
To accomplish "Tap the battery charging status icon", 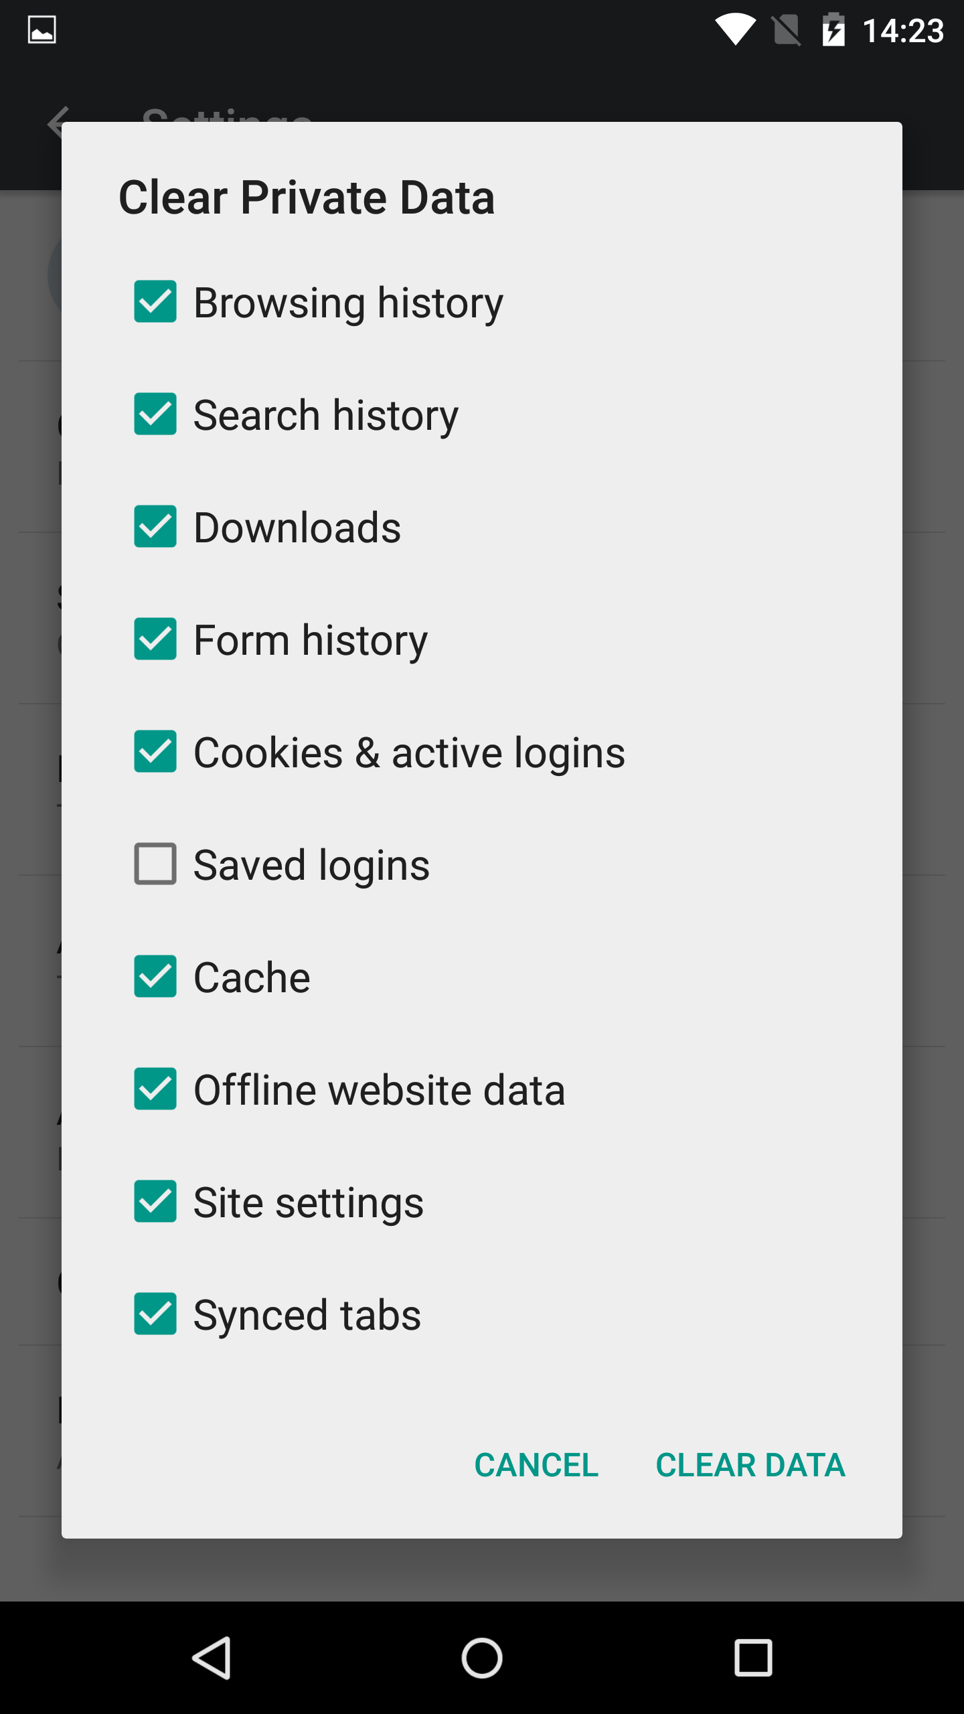I will pyautogui.click(x=833, y=30).
